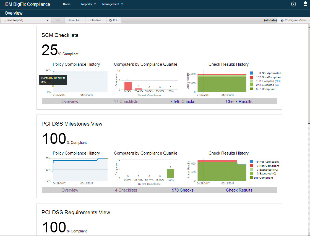Click blue Not Applicable swatch in SCM legend
This screenshot has height=236, width=310.
(x=251, y=73)
